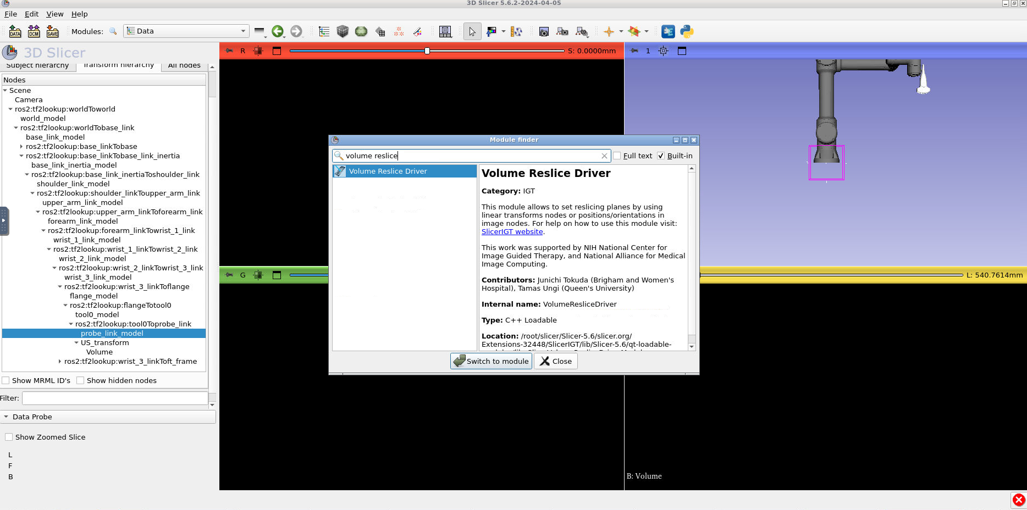Viewport: 1027px width, 510px height.
Task: Open the File menu
Action: click(x=10, y=14)
